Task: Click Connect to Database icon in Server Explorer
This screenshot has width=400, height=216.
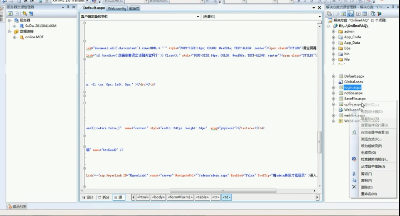Action: point(24,14)
